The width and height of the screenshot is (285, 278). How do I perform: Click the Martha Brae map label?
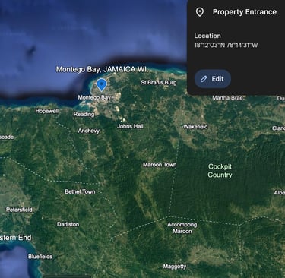(228, 98)
